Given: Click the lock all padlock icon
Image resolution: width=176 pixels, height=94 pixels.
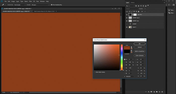Looking at the screenshot, I should click(x=139, y=12).
